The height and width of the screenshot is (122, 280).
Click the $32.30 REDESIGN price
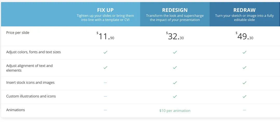click(x=175, y=36)
